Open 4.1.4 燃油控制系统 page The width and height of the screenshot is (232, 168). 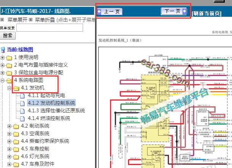pyautogui.click(x=49, y=118)
